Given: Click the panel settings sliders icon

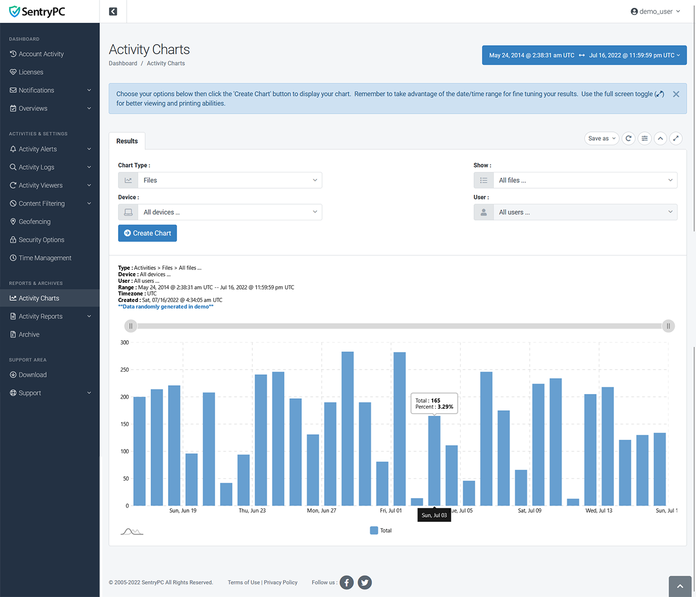Looking at the screenshot, I should pos(644,138).
